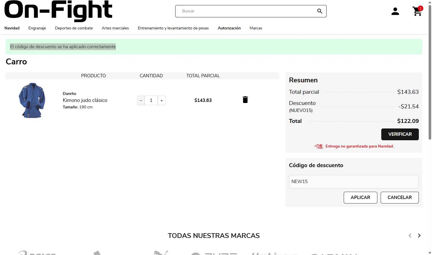Click the discount amount -$21.54
Screen dimensions: 432x255
(408, 106)
